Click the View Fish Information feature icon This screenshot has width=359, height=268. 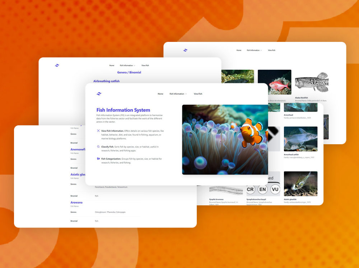click(x=98, y=131)
